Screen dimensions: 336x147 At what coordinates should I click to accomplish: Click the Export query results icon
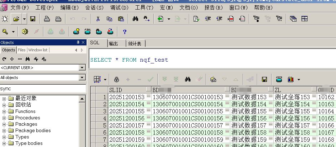(213, 80)
